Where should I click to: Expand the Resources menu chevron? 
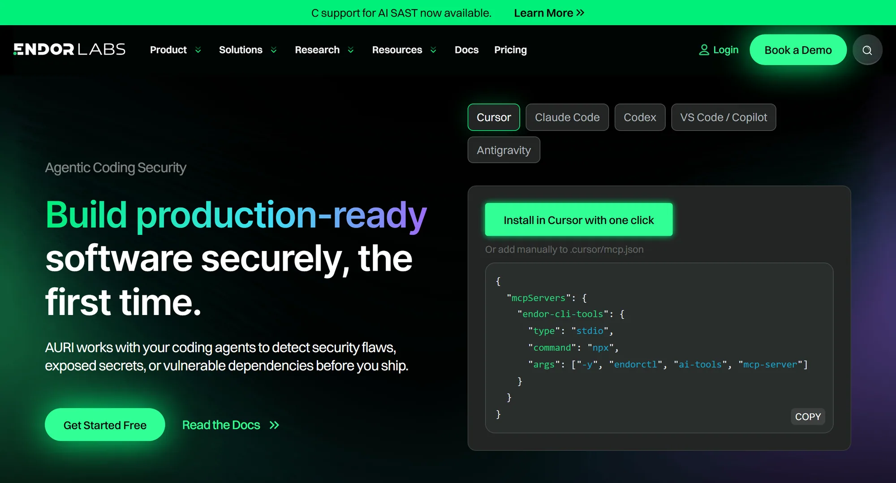(x=433, y=50)
